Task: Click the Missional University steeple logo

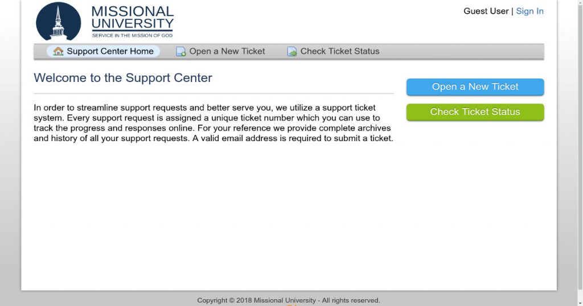Action: [x=59, y=21]
